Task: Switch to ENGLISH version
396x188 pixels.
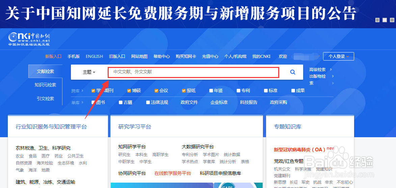Action: coord(94,57)
